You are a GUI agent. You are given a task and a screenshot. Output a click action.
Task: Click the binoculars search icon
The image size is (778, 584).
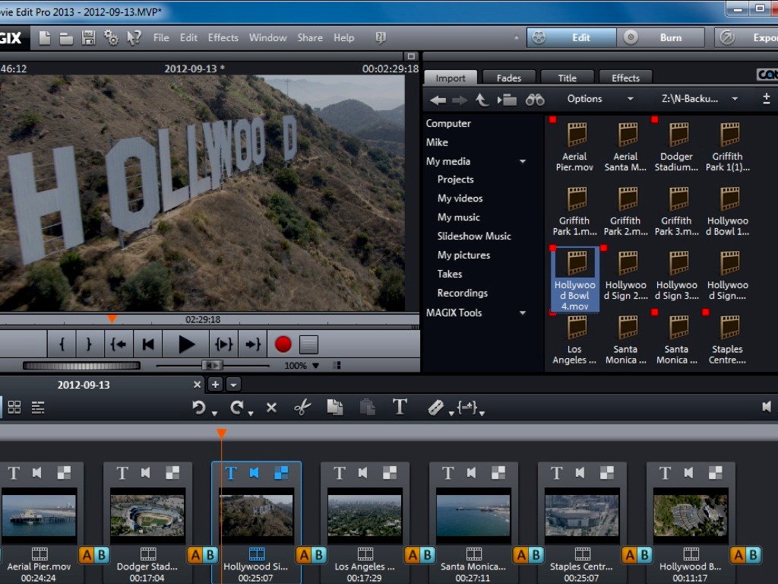tap(535, 99)
